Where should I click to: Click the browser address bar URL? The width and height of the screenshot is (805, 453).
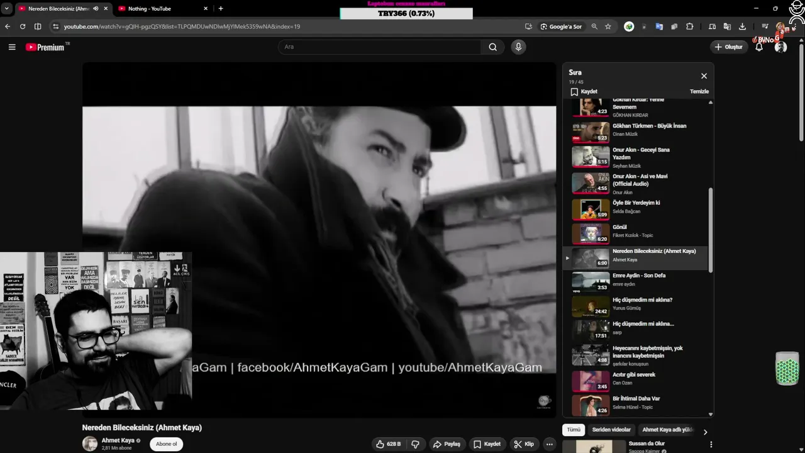[x=182, y=26]
